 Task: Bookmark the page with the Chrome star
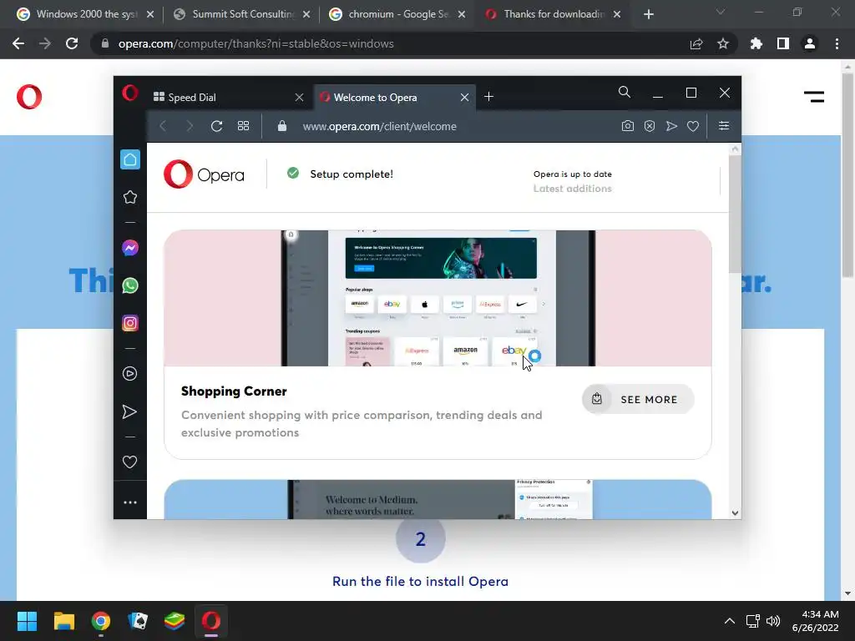[x=723, y=43]
